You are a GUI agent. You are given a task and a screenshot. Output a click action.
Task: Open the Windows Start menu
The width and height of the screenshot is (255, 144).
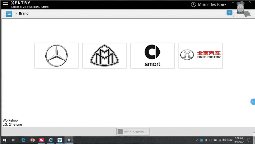pos(5,140)
